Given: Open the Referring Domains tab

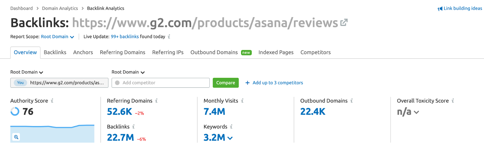Looking at the screenshot, I should point(123,53).
